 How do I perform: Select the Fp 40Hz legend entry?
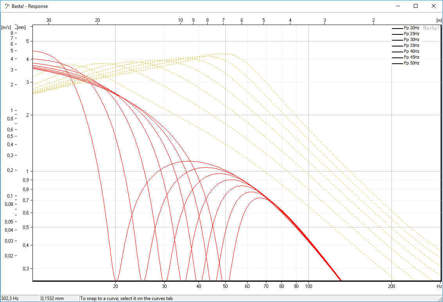(406, 51)
